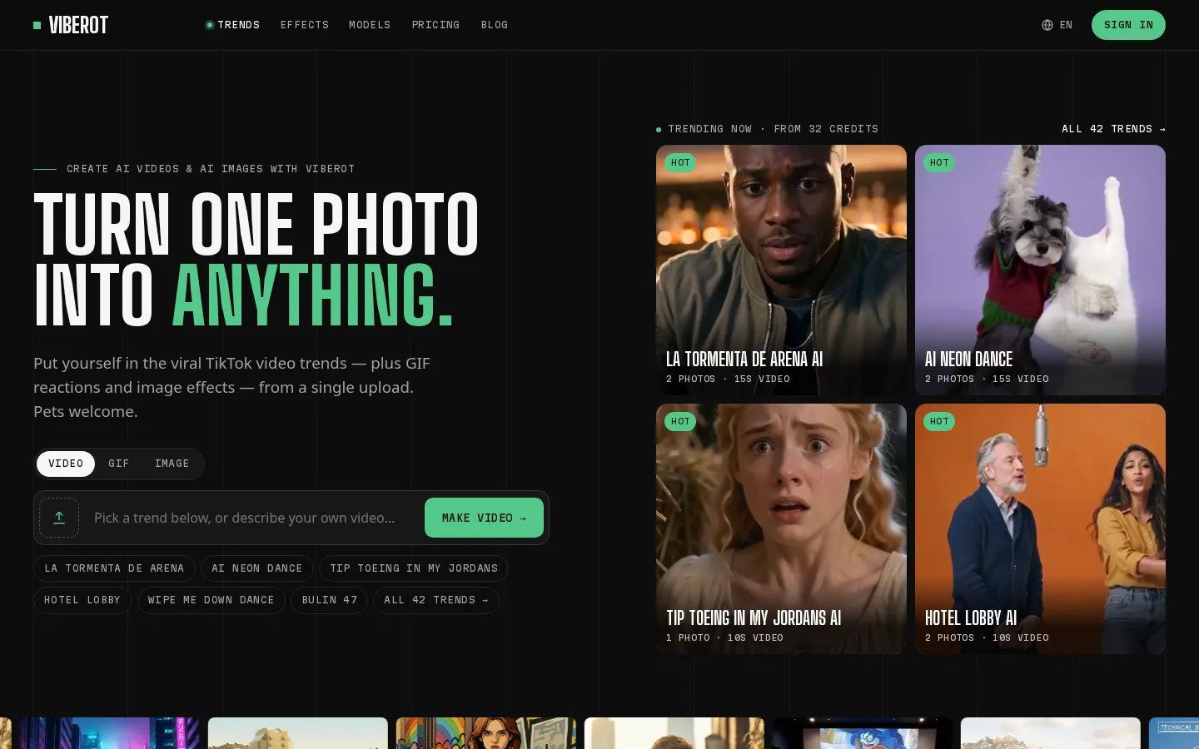Viewport: 1199px width, 749px height.
Task: Pick the Hotel Lobby chip
Action: point(82,600)
